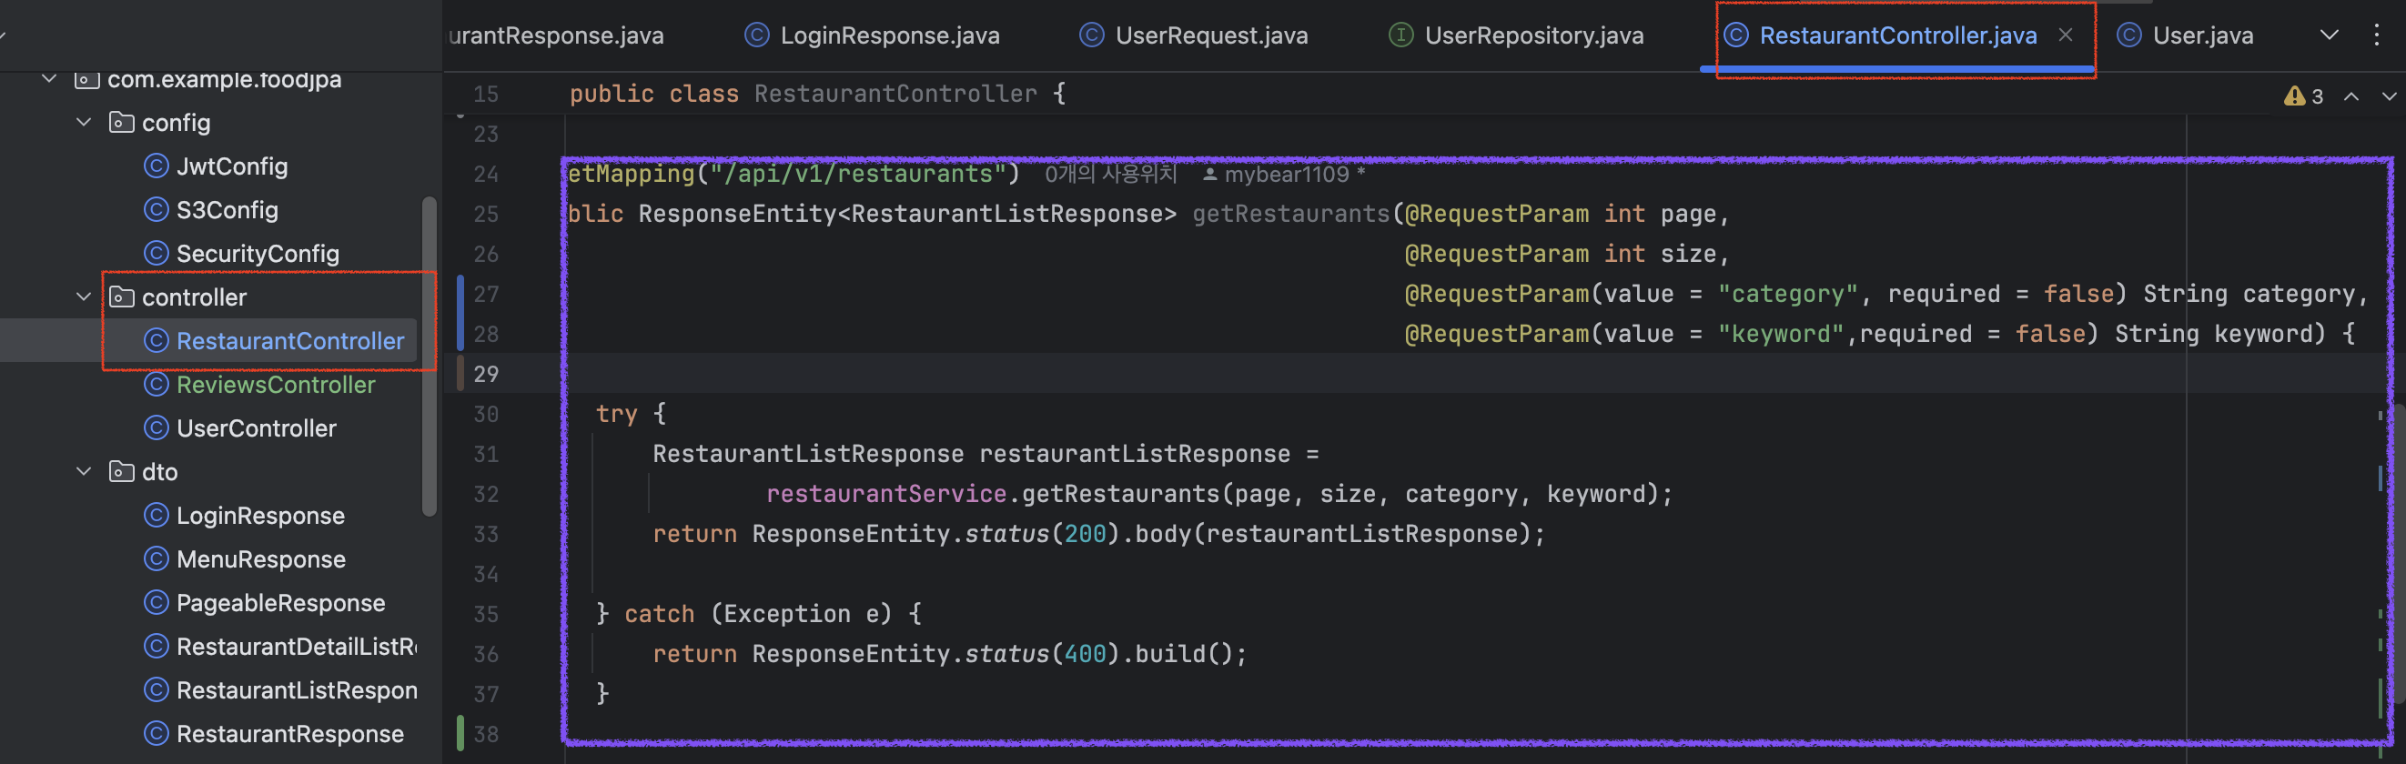Switch to the User.java tab

(2186, 35)
